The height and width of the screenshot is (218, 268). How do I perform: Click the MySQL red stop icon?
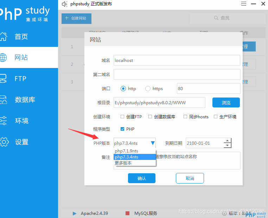[127, 213]
